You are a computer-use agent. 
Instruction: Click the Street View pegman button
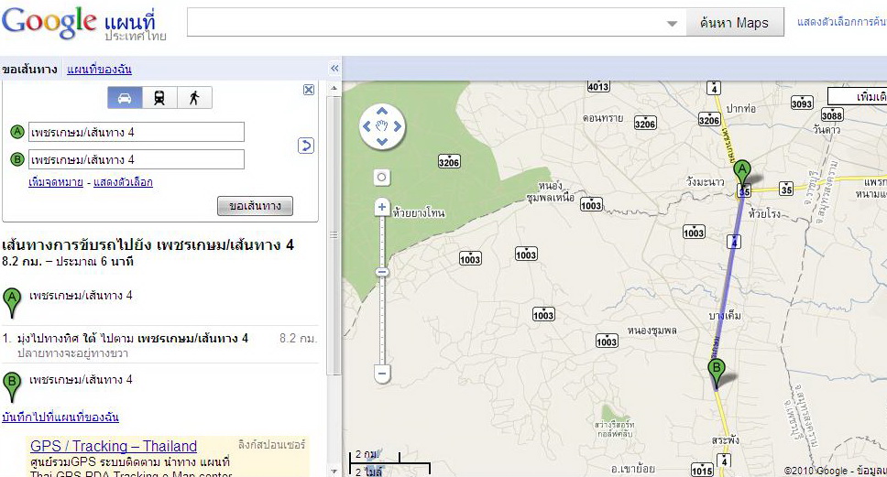pyautogui.click(x=382, y=177)
